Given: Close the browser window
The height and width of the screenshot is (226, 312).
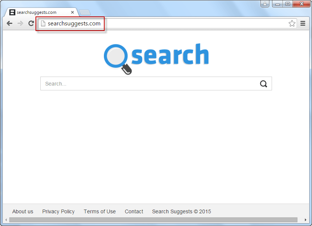Looking at the screenshot, I should [x=302, y=4].
